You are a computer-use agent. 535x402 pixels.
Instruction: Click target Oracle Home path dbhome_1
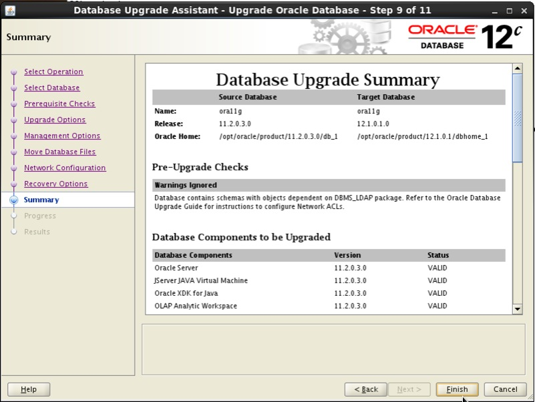[x=422, y=136]
